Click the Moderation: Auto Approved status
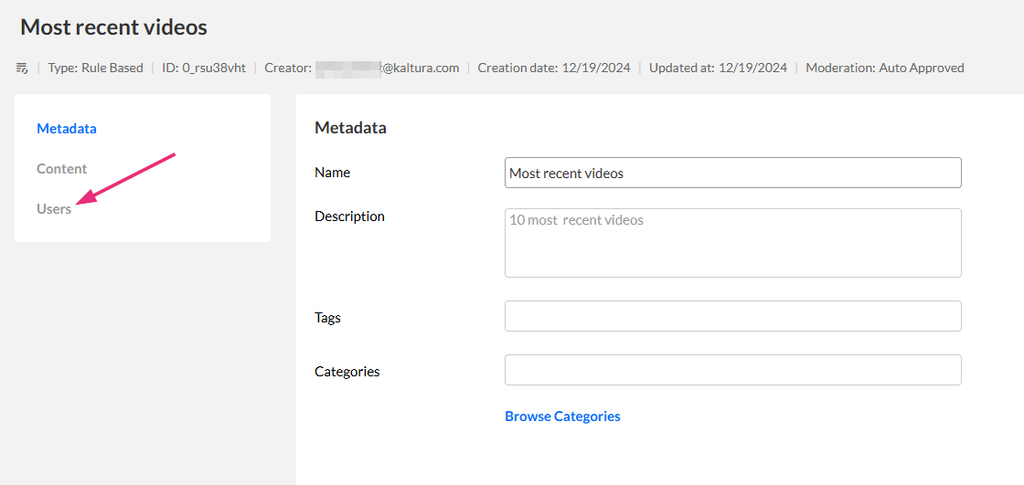1024x485 pixels. [884, 68]
